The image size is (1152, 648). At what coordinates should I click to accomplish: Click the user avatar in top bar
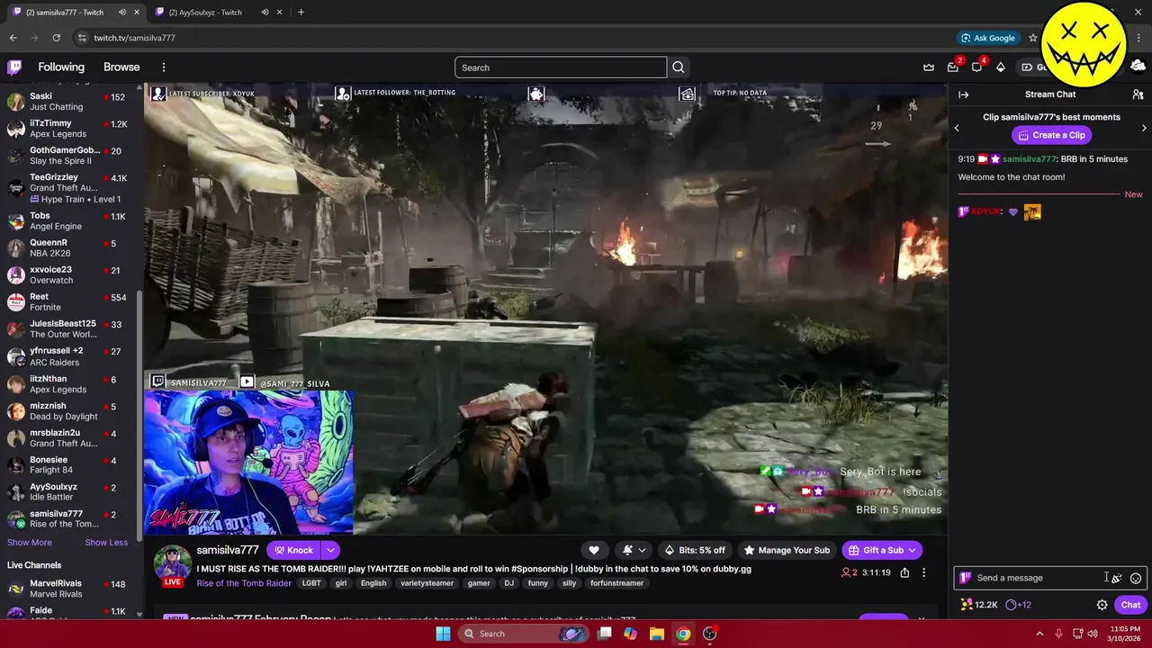coord(1138,66)
